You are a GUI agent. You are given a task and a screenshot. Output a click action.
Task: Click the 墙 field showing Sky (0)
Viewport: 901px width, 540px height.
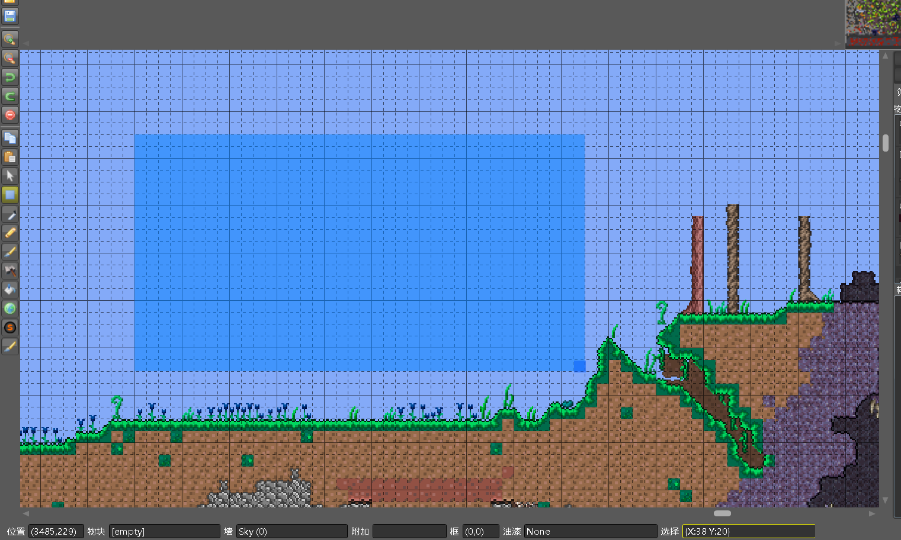pyautogui.click(x=291, y=532)
